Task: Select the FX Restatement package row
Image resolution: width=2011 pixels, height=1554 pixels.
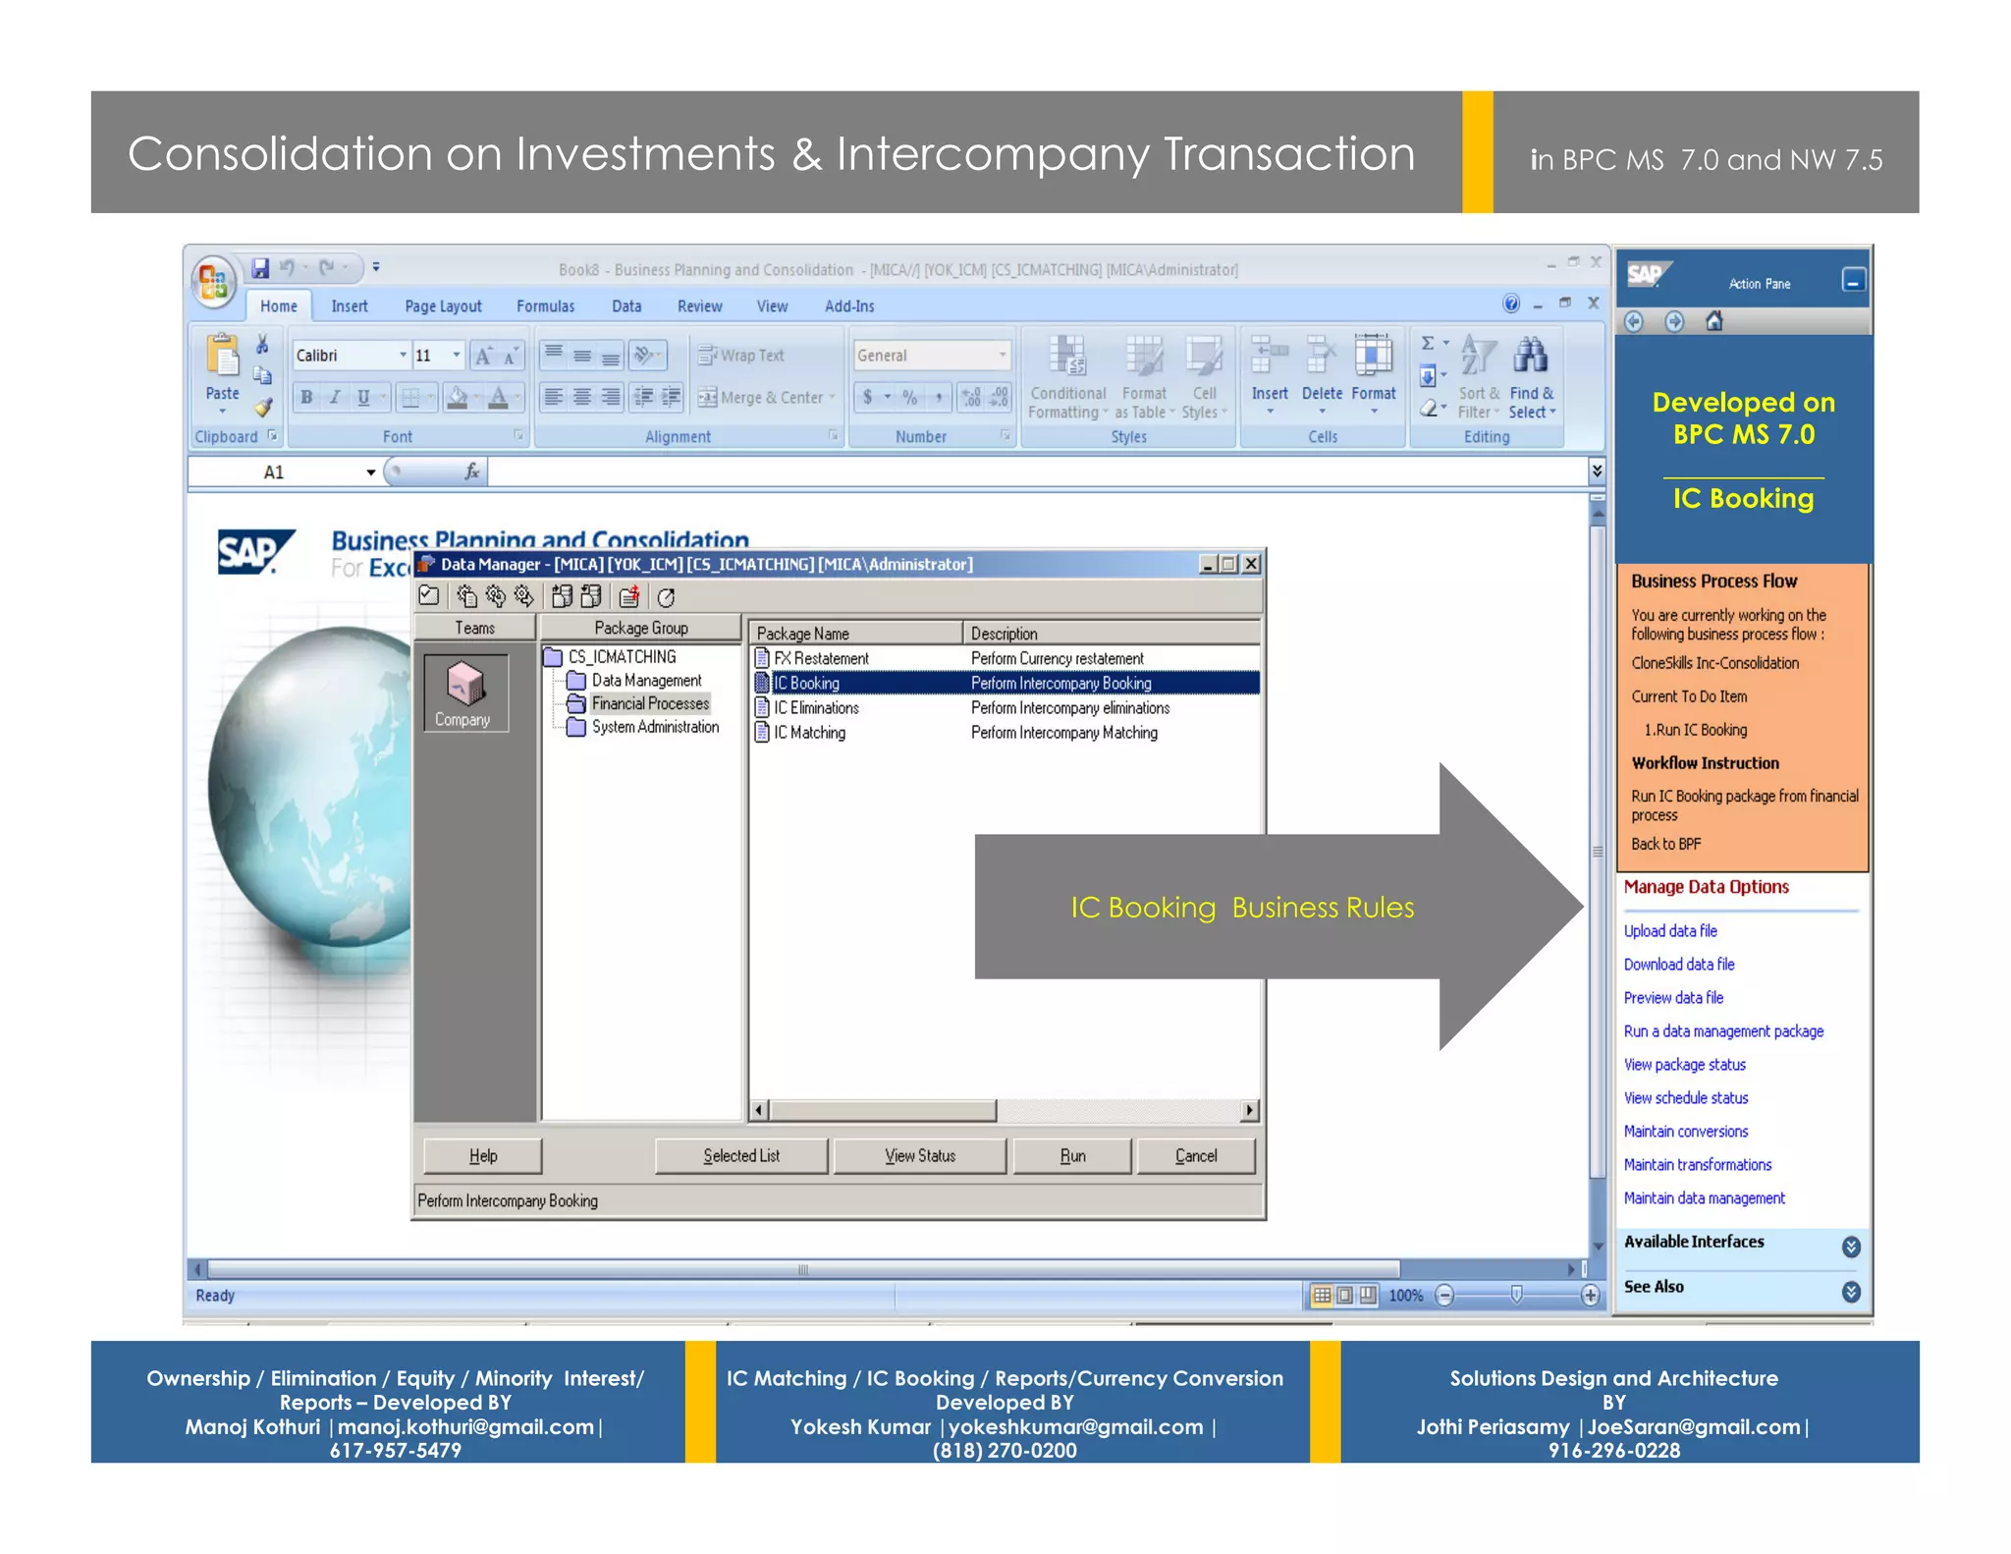Action: pyautogui.click(x=1006, y=658)
